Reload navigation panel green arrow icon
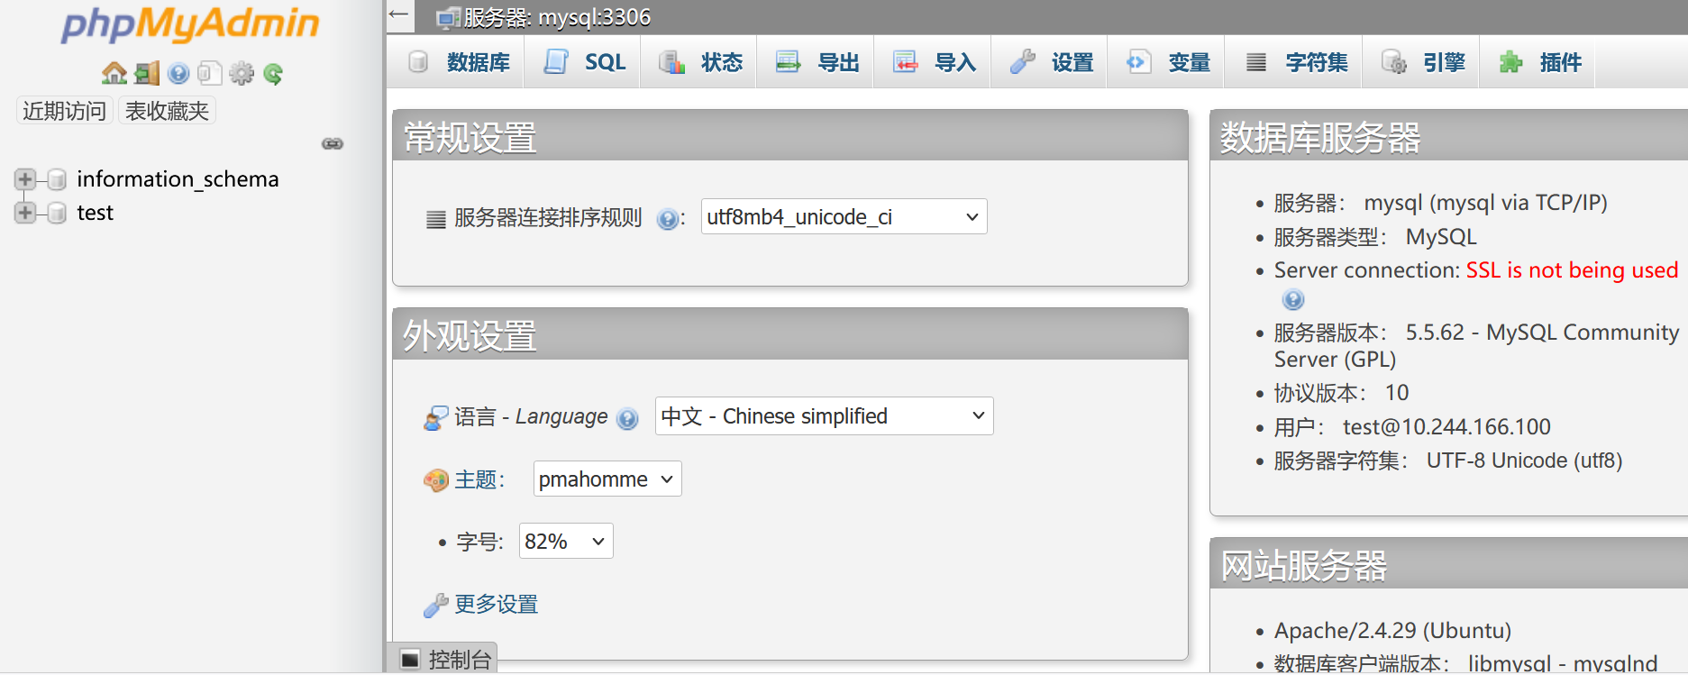The width and height of the screenshot is (1688, 675). tap(273, 73)
